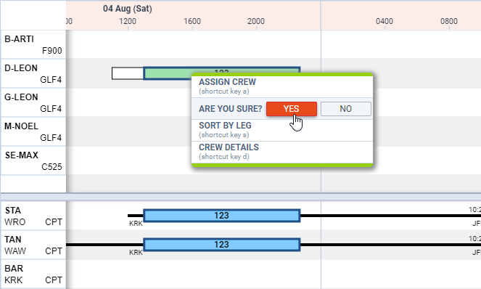Image resolution: width=481 pixels, height=289 pixels.
Task: Select crew member BAR KRK CPT
Action: pos(33,274)
